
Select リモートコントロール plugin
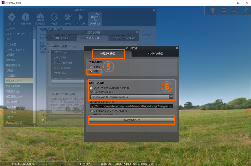(x=19, y=50)
